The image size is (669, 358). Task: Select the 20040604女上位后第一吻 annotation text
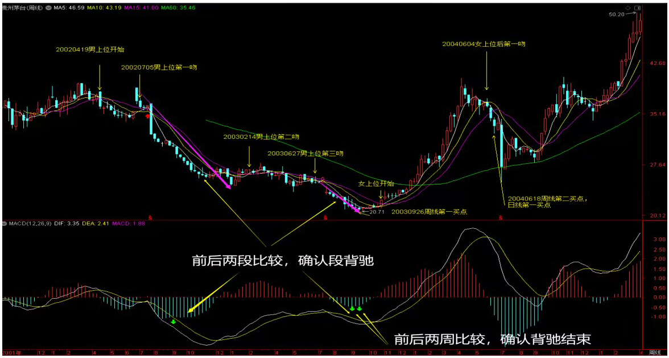pos(484,43)
